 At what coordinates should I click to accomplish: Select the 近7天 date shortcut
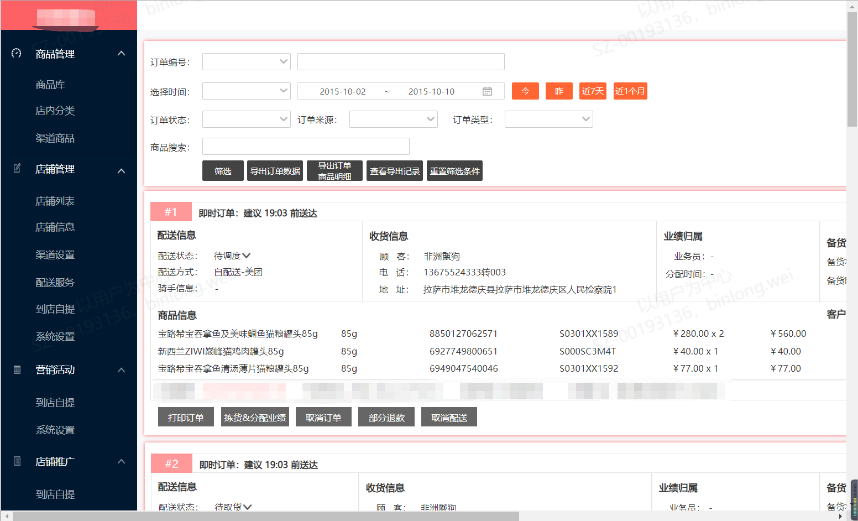(593, 91)
